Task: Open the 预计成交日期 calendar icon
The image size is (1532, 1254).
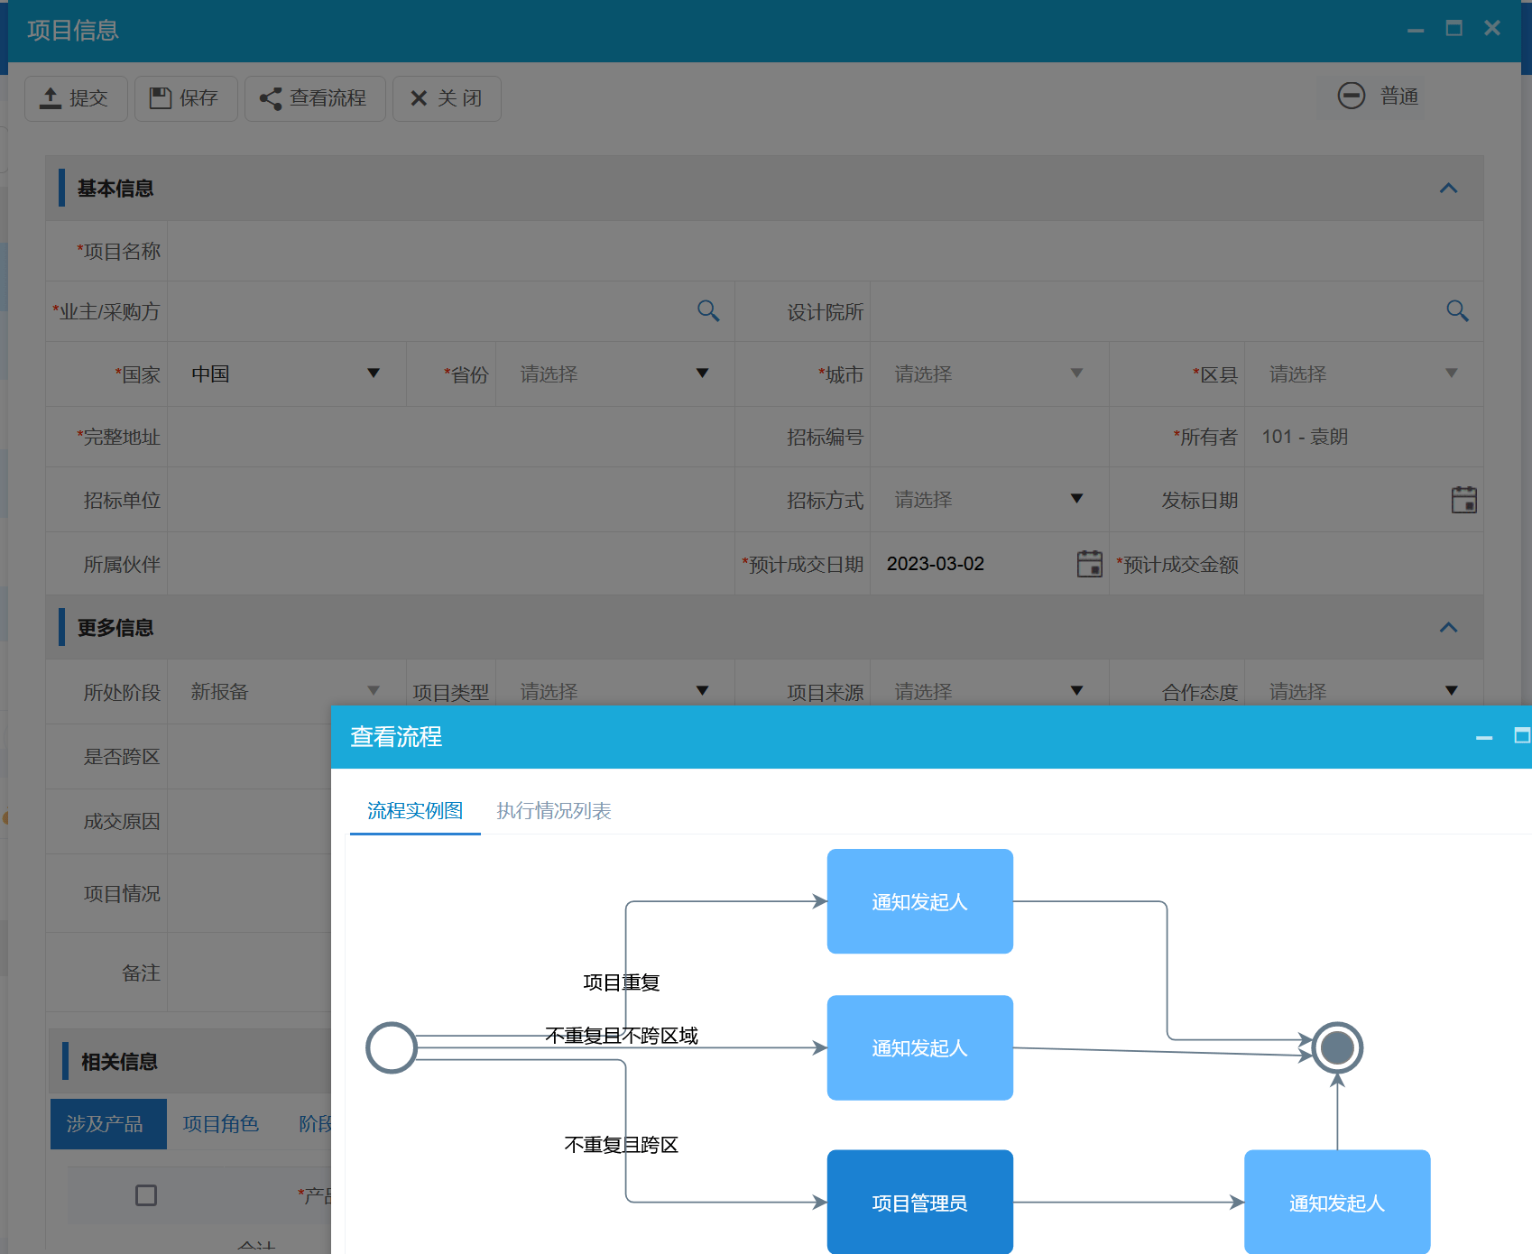Action: pos(1089,564)
